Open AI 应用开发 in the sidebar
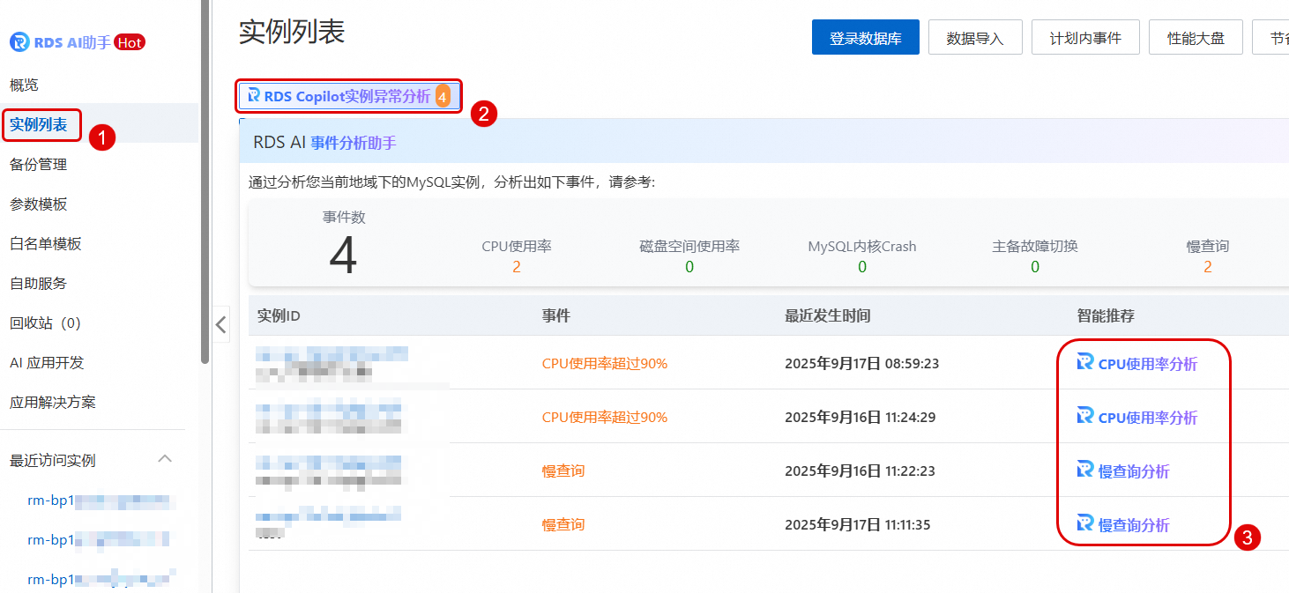This screenshot has height=593, width=1289. click(47, 363)
